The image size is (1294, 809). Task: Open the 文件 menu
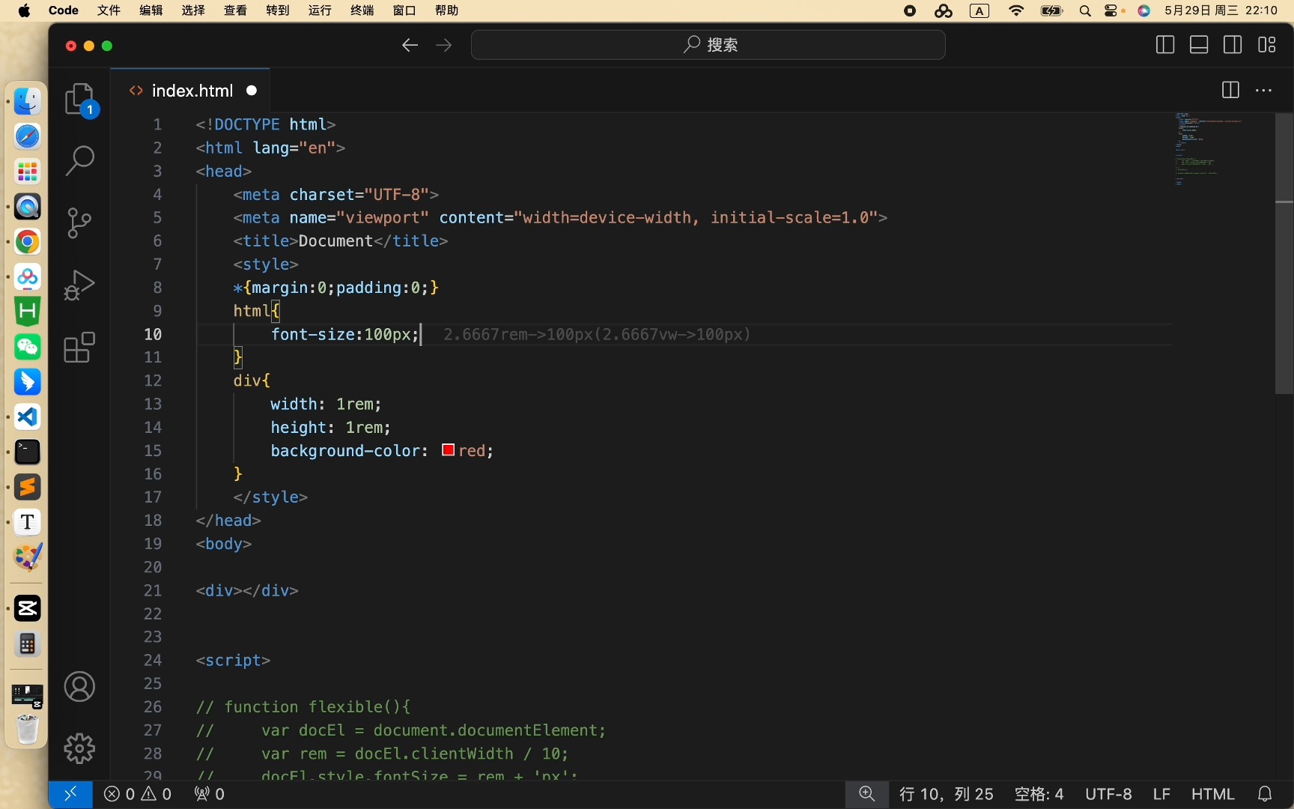click(x=109, y=10)
